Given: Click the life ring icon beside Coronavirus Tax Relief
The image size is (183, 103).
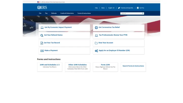Looking at the screenshot, I should click(x=96, y=27).
